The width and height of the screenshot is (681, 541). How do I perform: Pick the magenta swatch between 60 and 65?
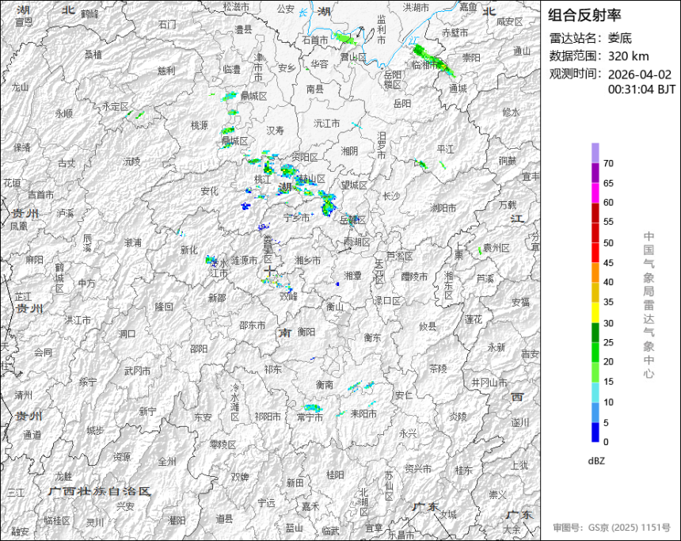point(595,193)
